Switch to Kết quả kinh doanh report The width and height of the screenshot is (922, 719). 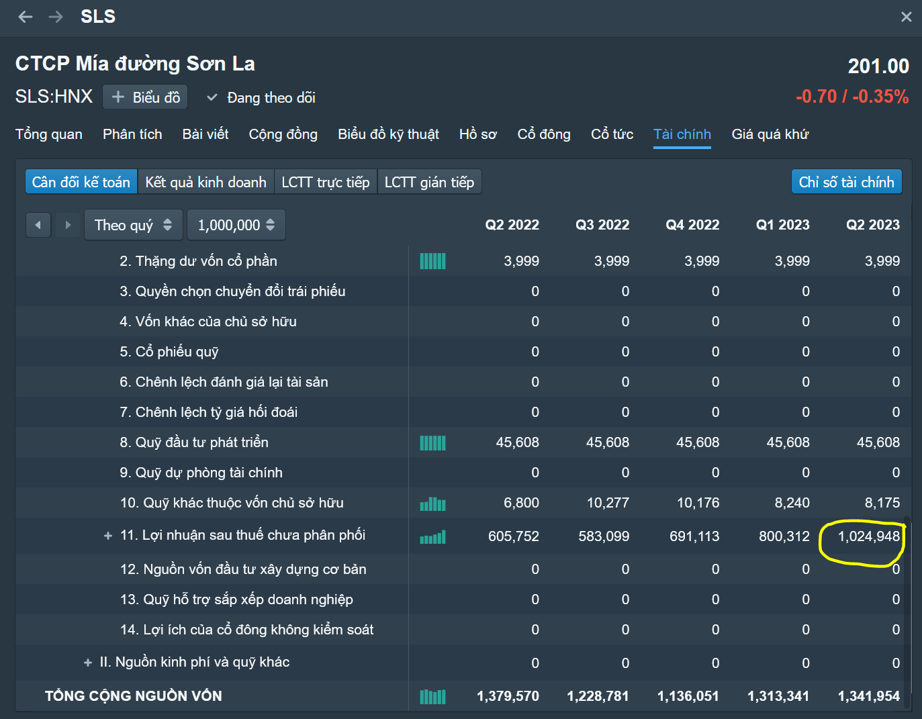(x=206, y=182)
